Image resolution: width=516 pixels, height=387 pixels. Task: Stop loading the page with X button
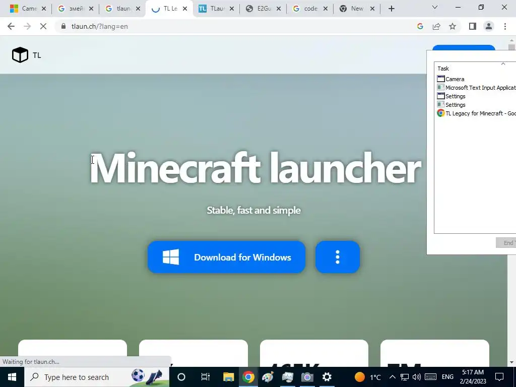point(43,26)
